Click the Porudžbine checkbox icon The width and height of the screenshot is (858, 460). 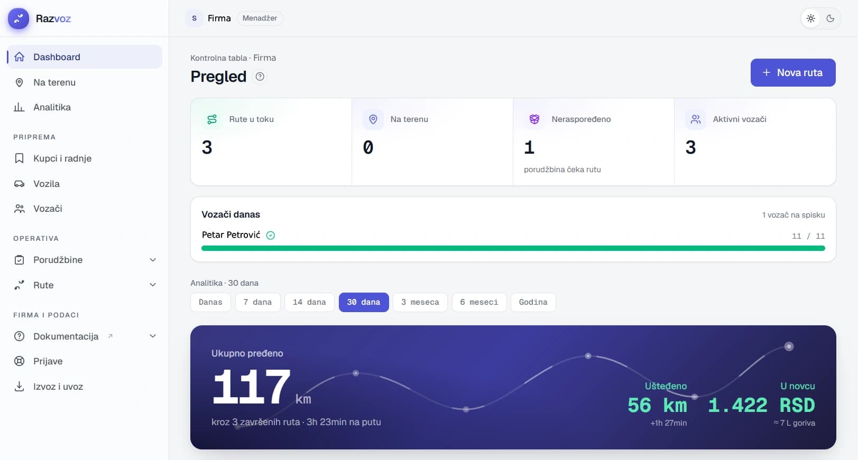(20, 260)
